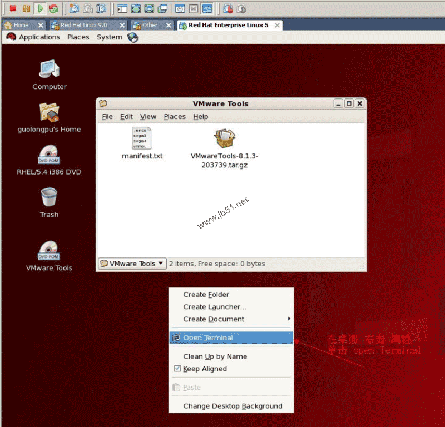Choose Change Desktop Background
The width and height of the screenshot is (445, 427).
pyautogui.click(x=231, y=406)
